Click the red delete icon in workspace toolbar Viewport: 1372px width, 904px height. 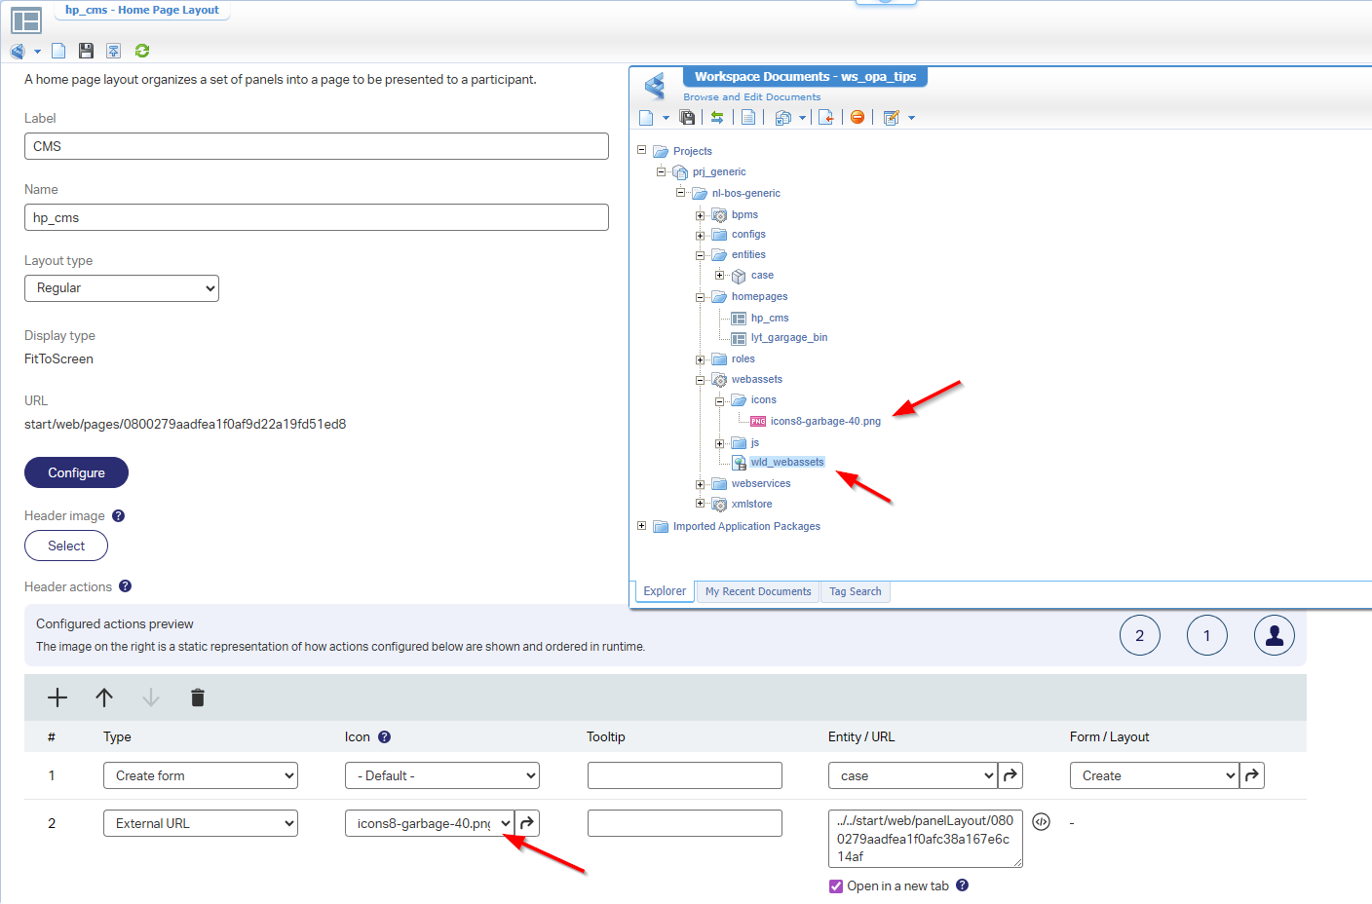pos(857,118)
